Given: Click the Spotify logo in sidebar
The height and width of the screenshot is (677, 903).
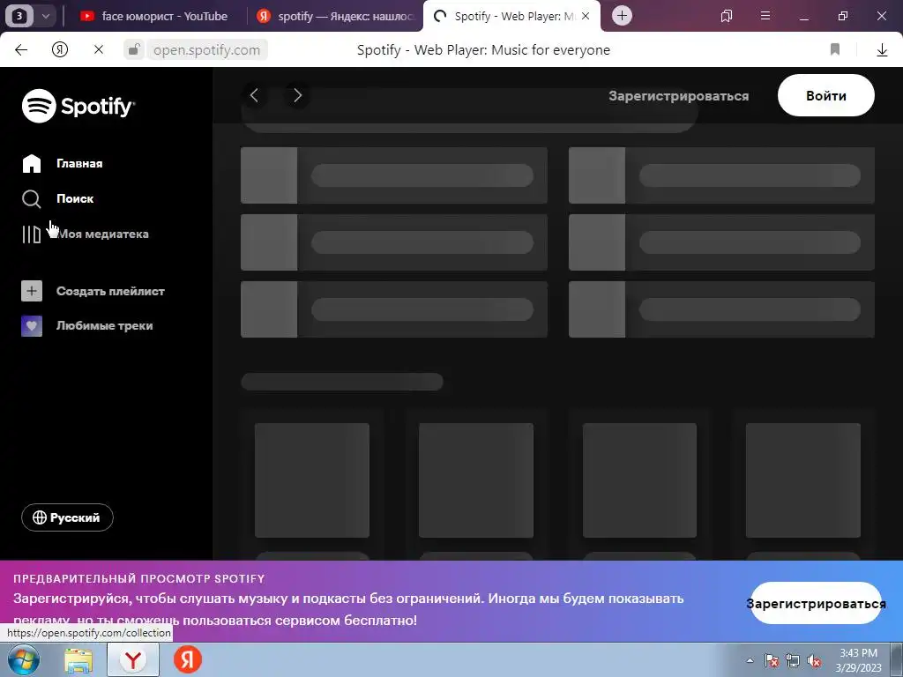Looking at the screenshot, I should pos(78,106).
